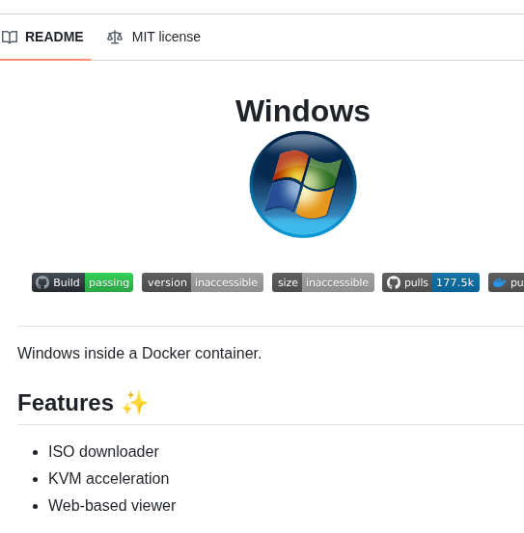This screenshot has width=524, height=533.
Task: Click the 'KVM acceleration' list item
Action: [108, 479]
